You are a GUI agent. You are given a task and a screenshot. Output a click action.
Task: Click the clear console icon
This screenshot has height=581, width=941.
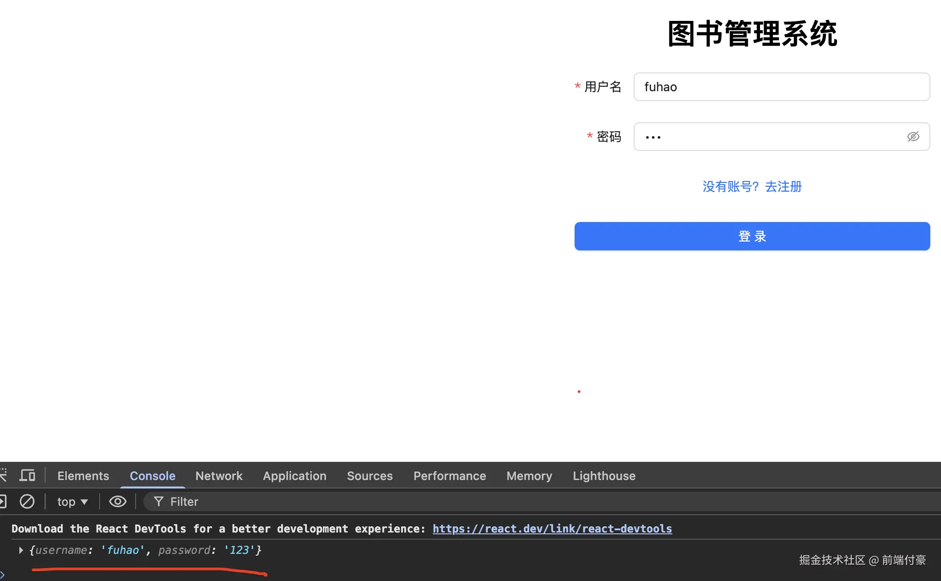(x=27, y=501)
